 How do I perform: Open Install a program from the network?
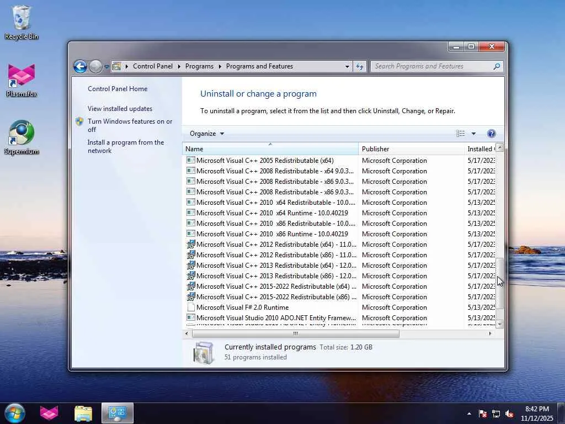[126, 146]
